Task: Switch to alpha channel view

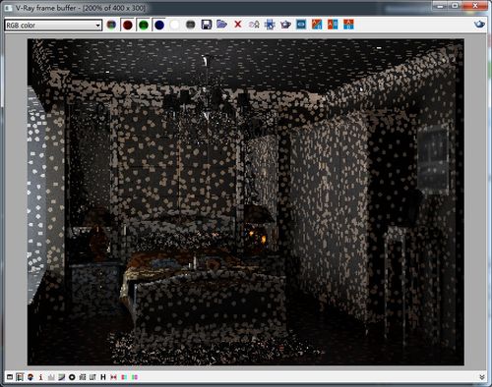Action: coord(175,25)
